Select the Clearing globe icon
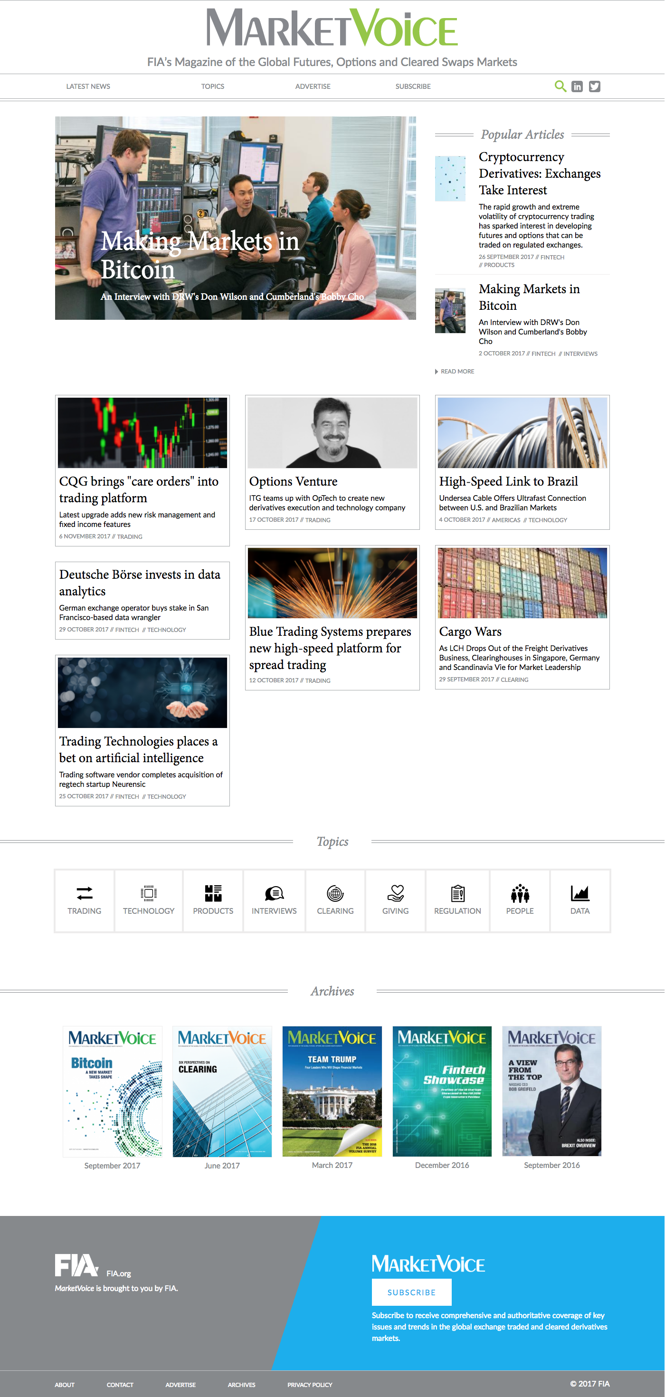Screen dimensions: 665x1397 pos(335,893)
